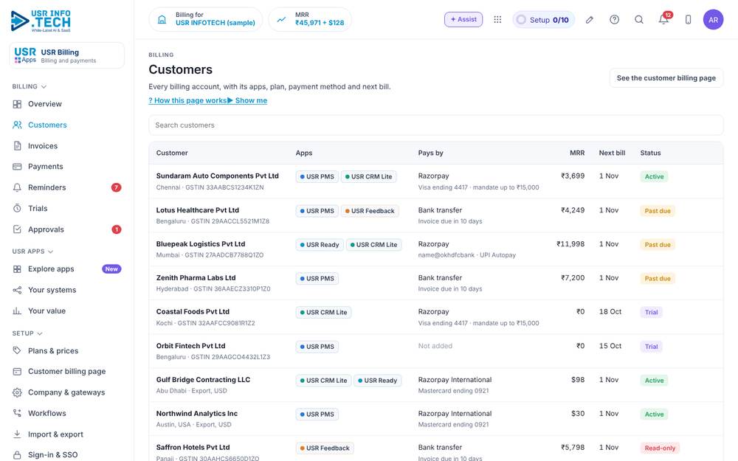Screen dimensions: 738x461
Task: Click the Workflows branch icon
Action: 17,413
